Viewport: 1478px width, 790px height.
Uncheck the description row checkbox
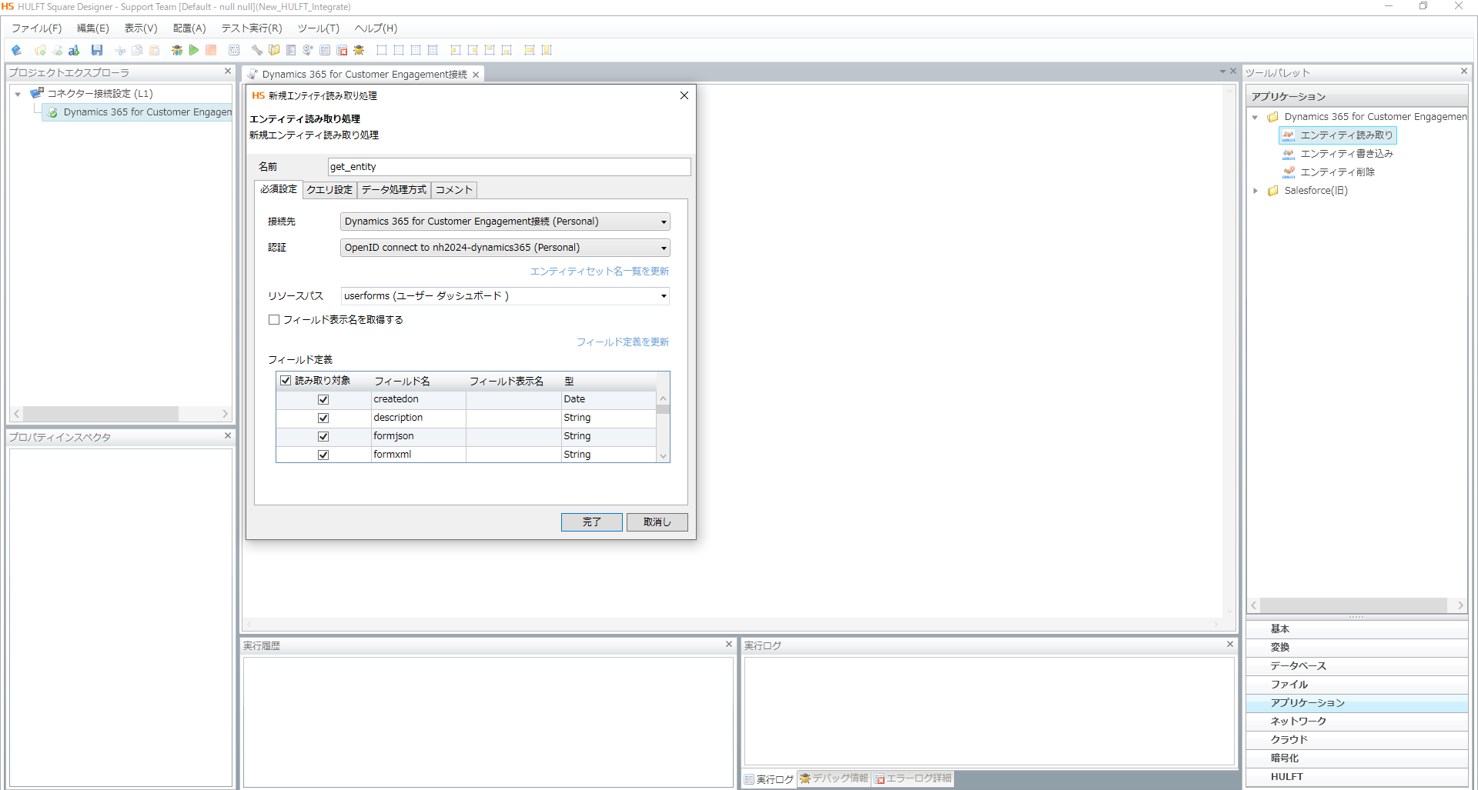323,418
